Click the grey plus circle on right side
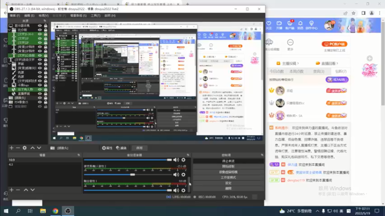Image resolution: width=385 pixels, height=216 pixels. pos(370,58)
